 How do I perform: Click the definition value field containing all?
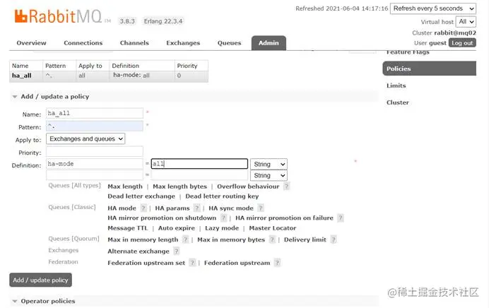(199, 164)
